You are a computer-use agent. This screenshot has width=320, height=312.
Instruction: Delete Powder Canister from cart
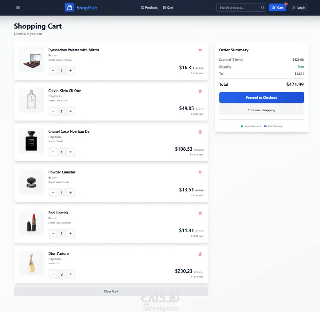click(x=200, y=173)
